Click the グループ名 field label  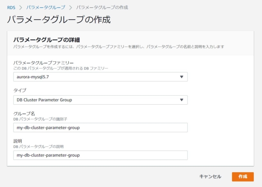pos(24,113)
